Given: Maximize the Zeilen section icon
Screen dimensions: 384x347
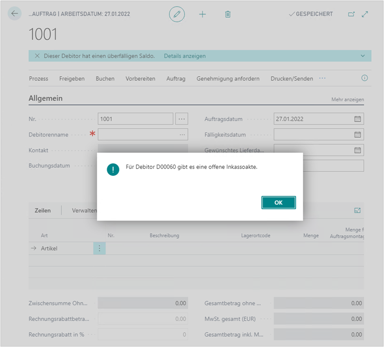Looking at the screenshot, I should (x=357, y=210).
